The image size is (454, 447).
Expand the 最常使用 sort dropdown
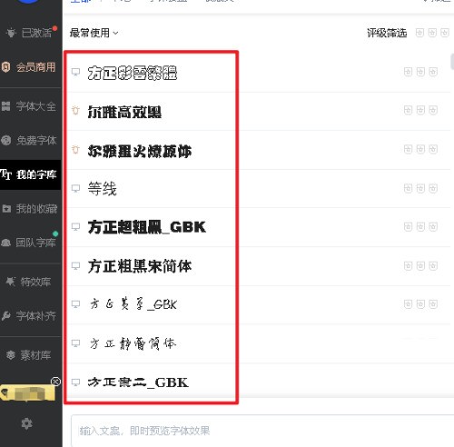click(94, 33)
